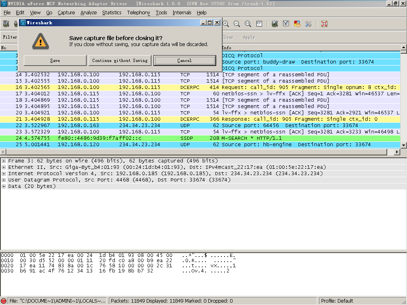Click the horizontal scrollbar left arrow
407x305 pixels.
3,152
